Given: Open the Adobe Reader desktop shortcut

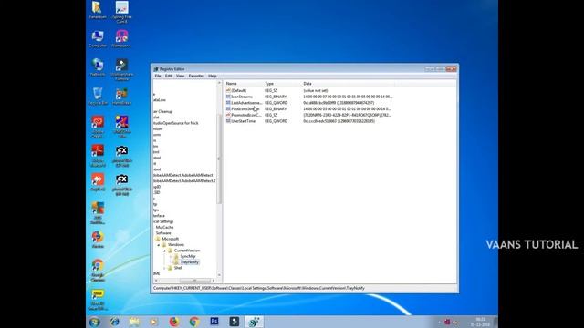Looking at the screenshot, I should pos(98,156).
